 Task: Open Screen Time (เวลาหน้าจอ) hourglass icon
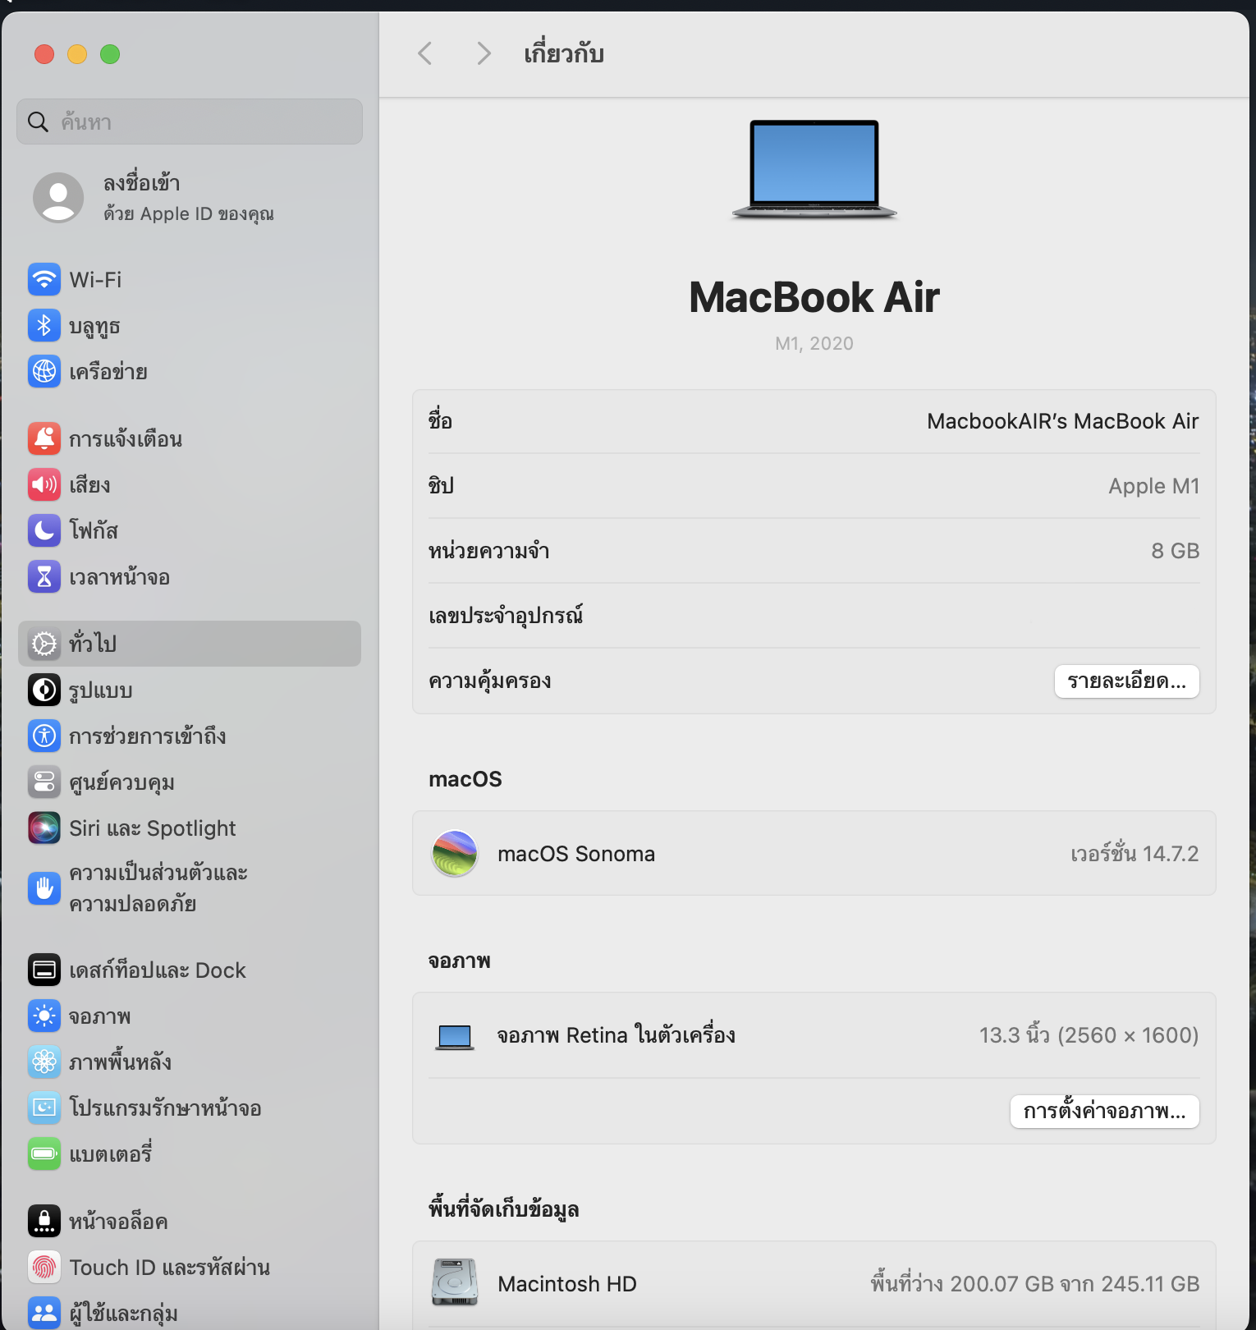tap(44, 576)
